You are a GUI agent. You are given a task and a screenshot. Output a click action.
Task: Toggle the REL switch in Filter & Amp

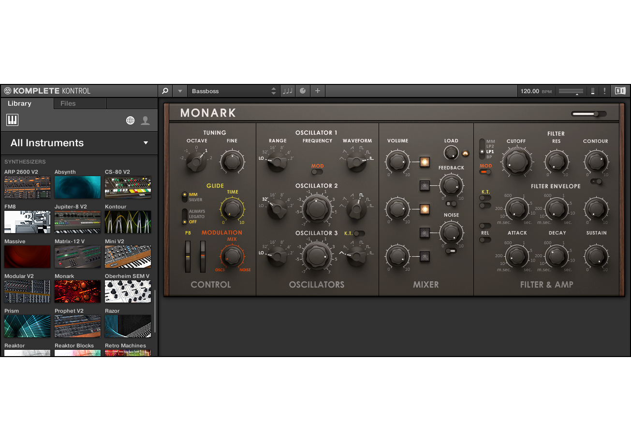pyautogui.click(x=485, y=240)
